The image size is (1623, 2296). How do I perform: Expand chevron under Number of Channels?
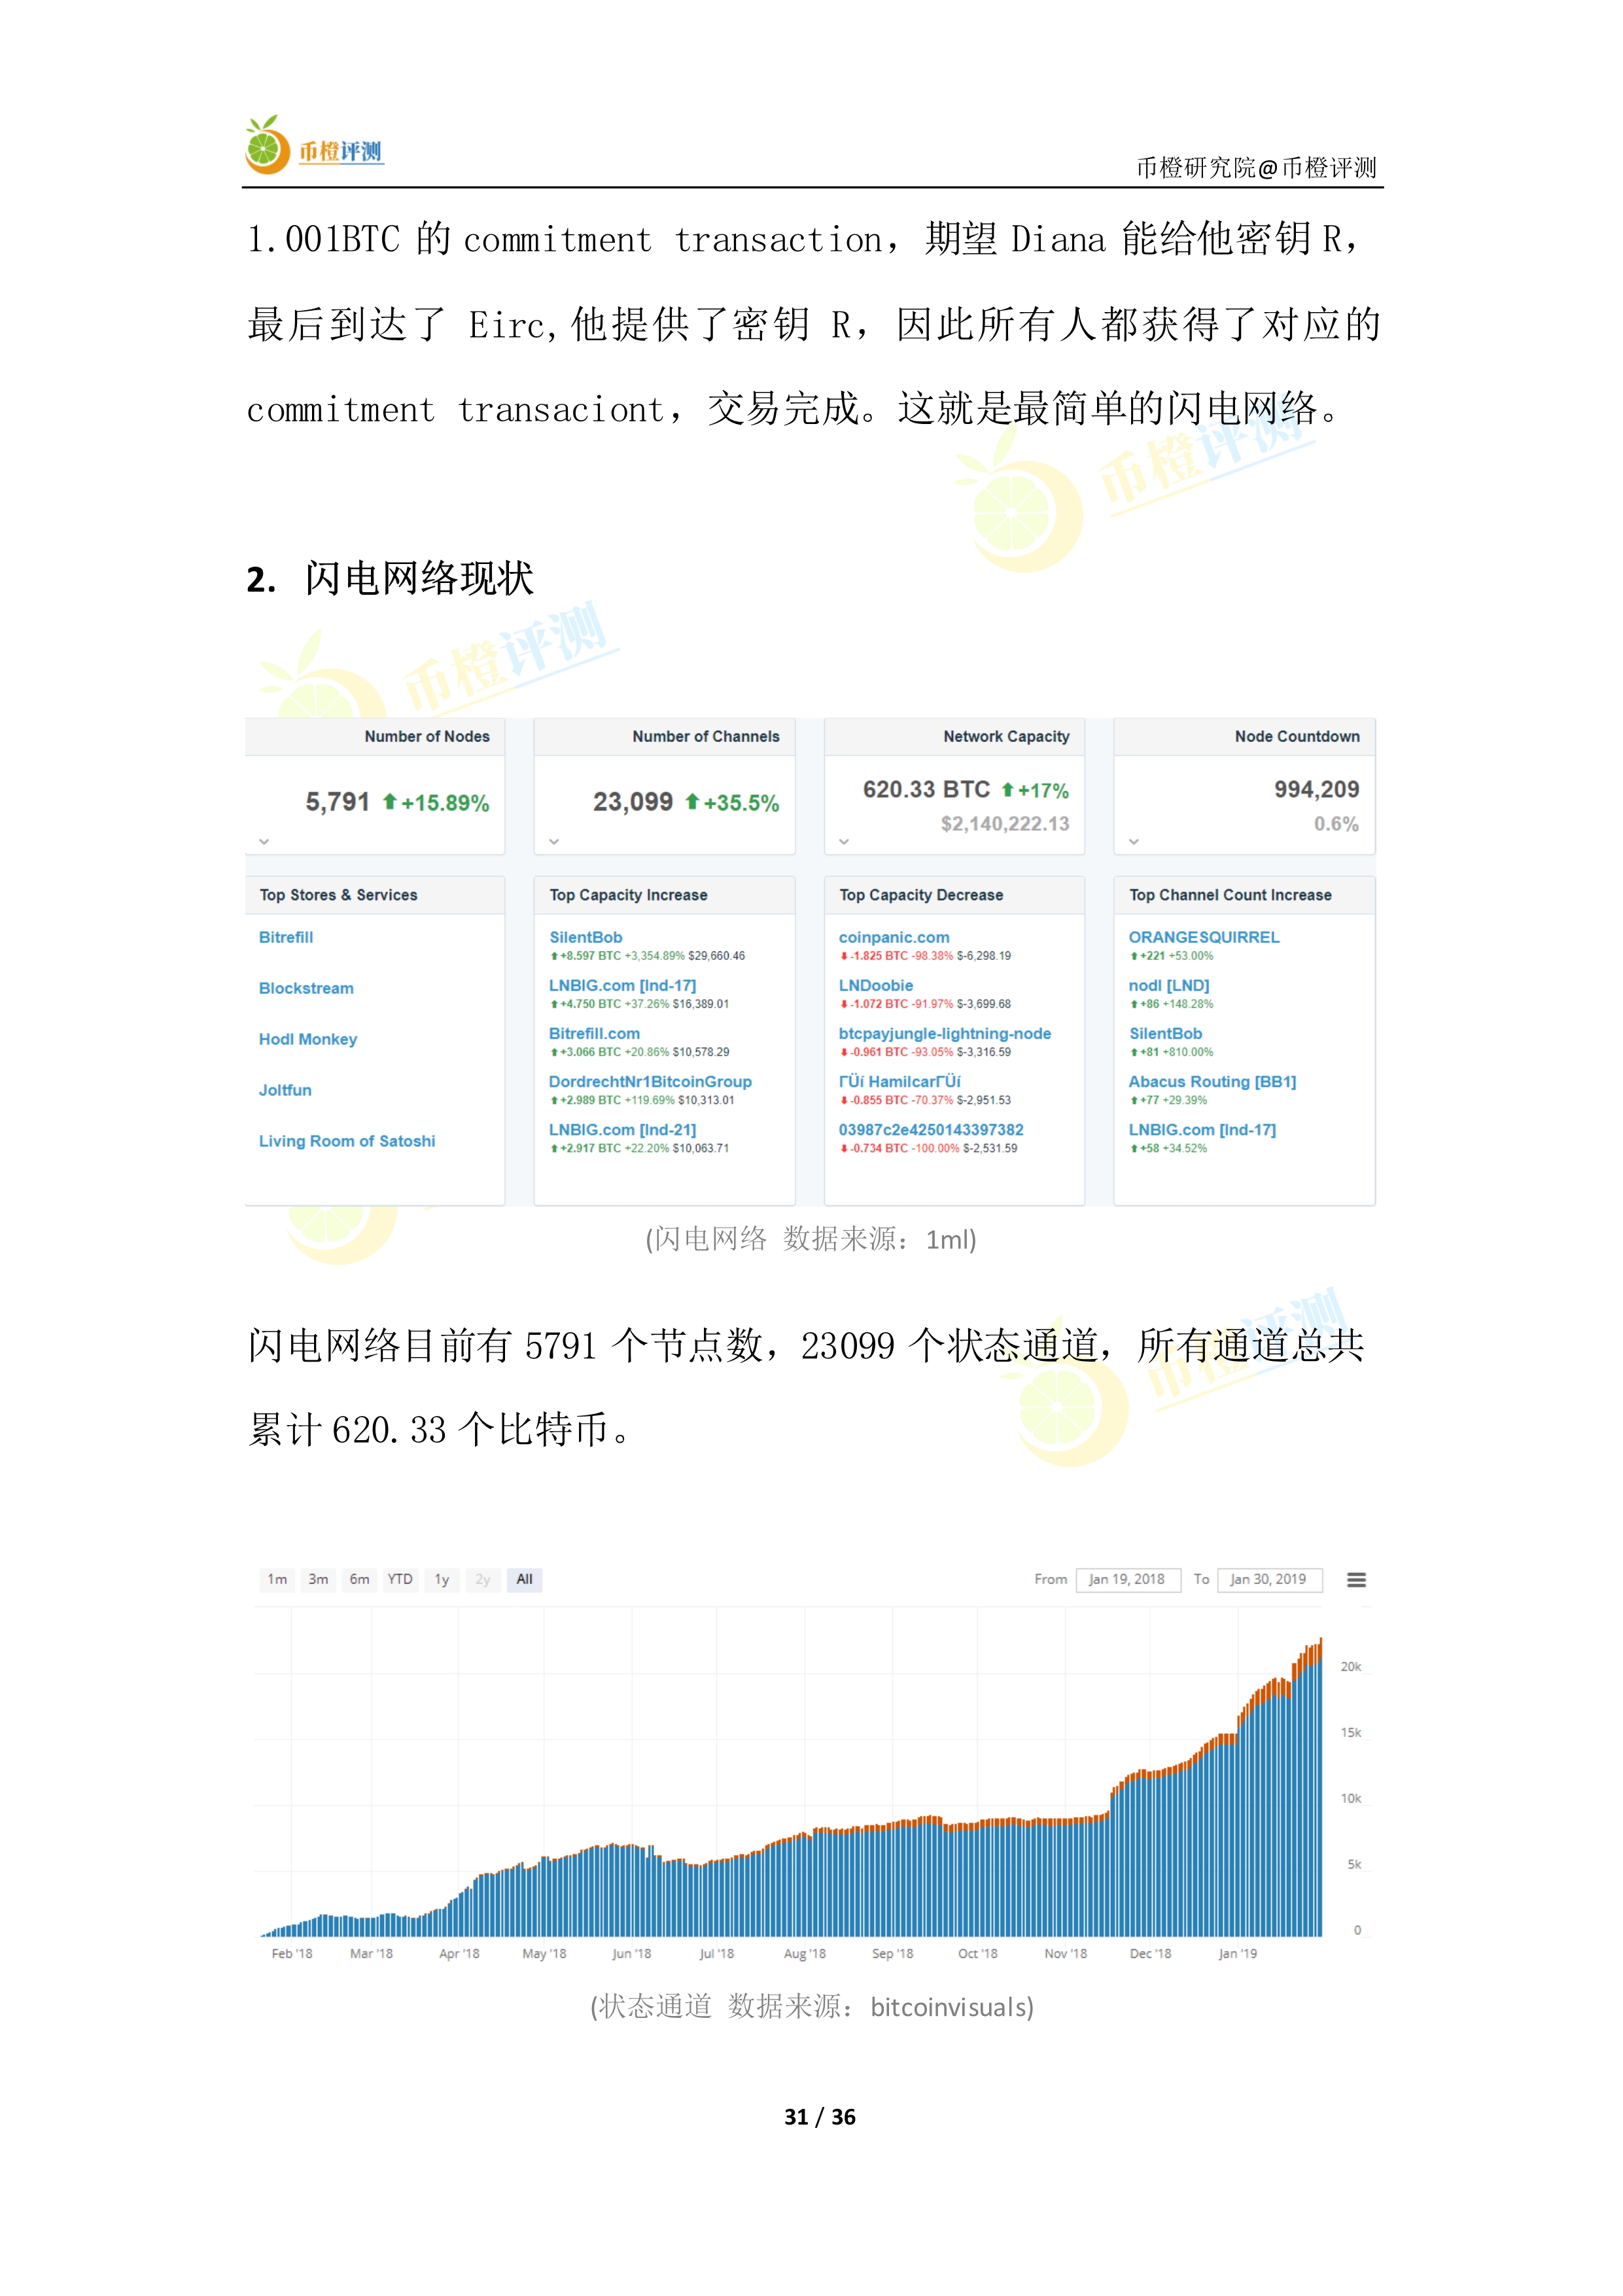[554, 841]
